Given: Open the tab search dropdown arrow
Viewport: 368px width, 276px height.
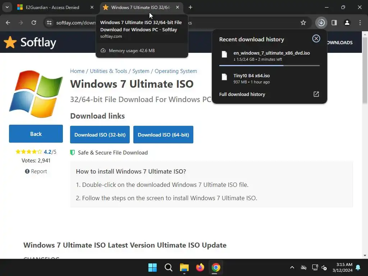Looking at the screenshot, I should (x=7, y=7).
